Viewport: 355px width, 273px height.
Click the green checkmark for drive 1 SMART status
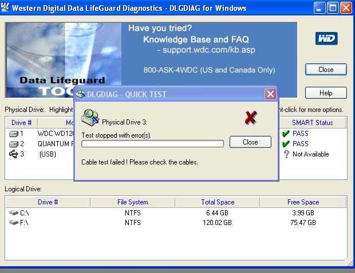[286, 134]
